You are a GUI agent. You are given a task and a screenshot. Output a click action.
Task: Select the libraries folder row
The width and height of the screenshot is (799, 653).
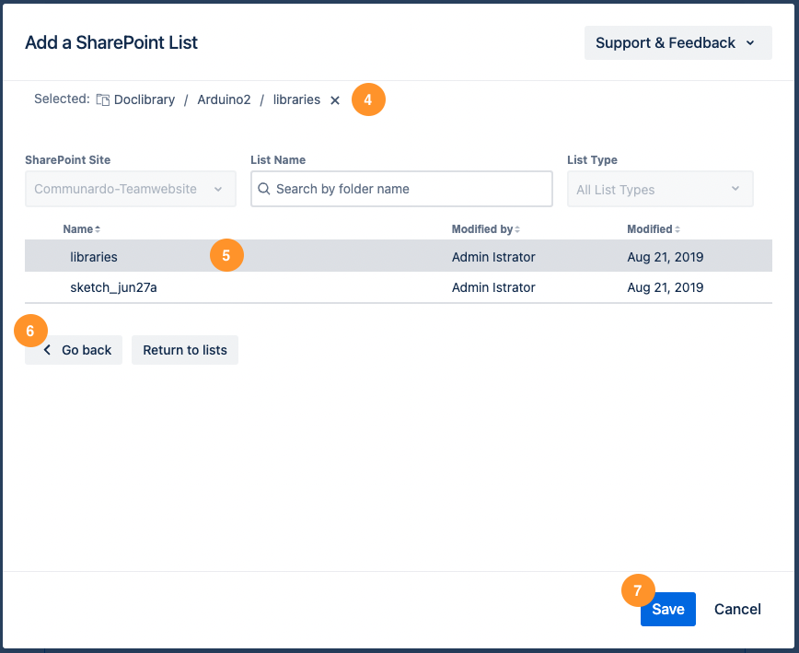(94, 257)
